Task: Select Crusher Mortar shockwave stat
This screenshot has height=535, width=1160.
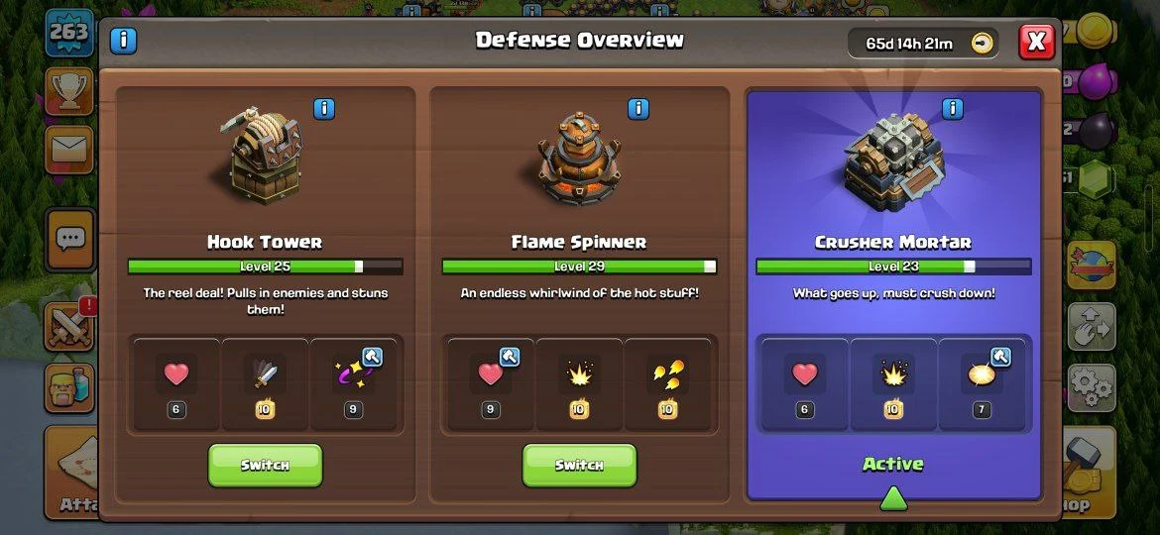Action: [x=982, y=384]
